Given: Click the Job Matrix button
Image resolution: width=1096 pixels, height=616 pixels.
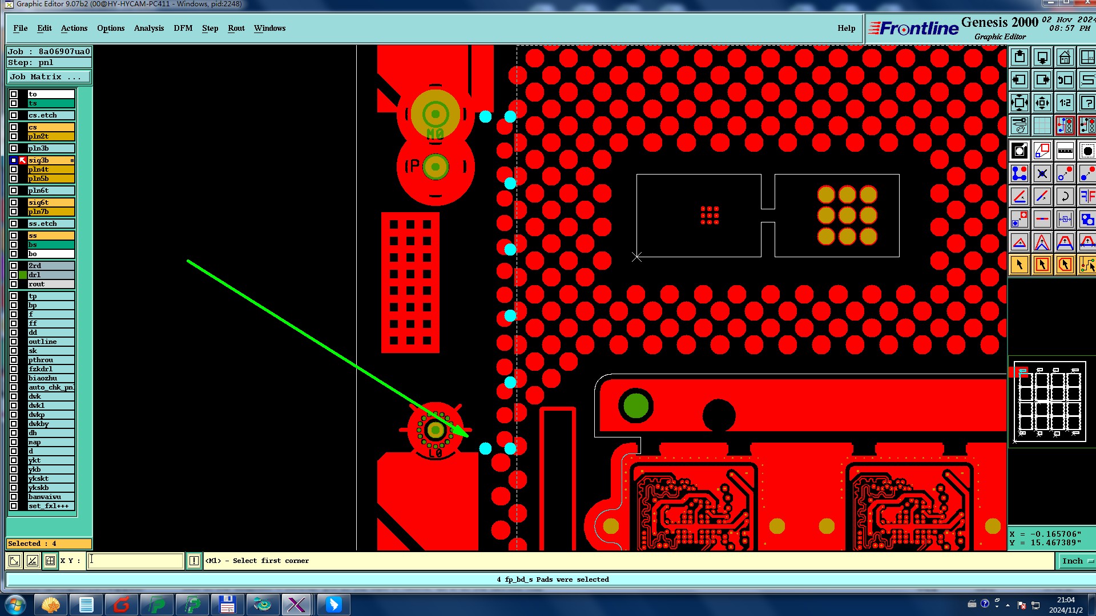Looking at the screenshot, I should (49, 77).
